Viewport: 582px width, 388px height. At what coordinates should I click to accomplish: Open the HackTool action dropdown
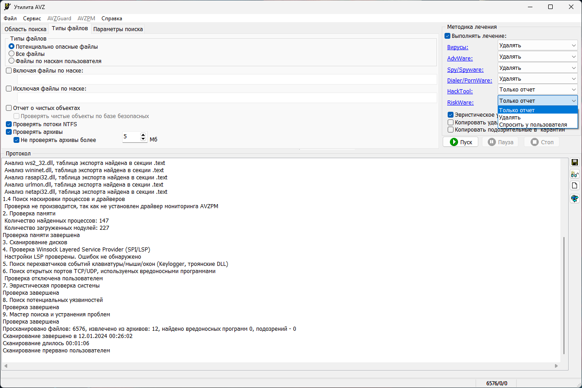538,90
